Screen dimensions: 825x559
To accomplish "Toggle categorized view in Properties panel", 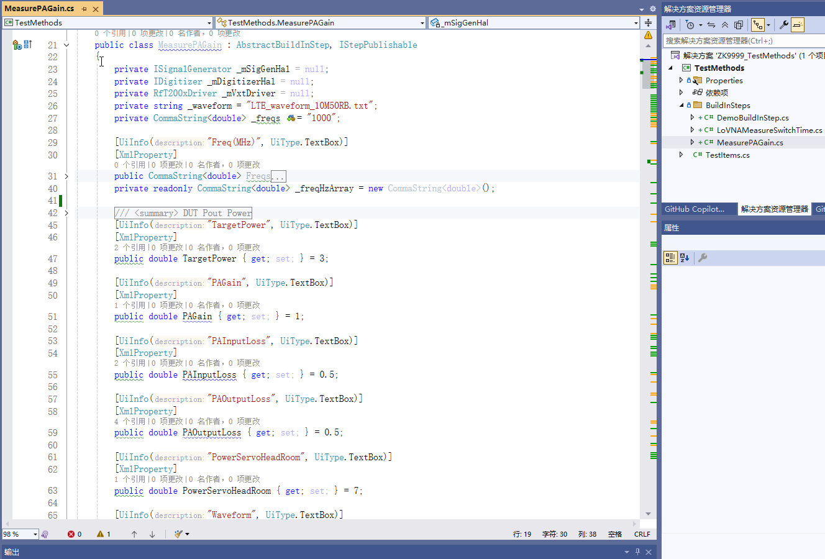I will tap(670, 258).
